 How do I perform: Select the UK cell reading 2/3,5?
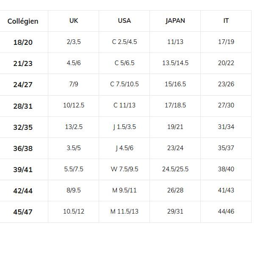pyautogui.click(x=74, y=42)
